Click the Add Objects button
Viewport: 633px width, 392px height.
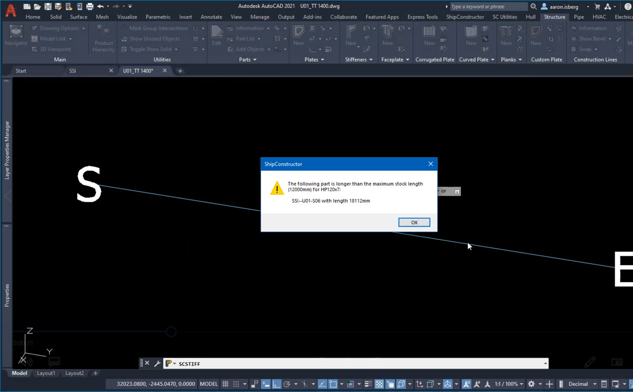pos(249,49)
